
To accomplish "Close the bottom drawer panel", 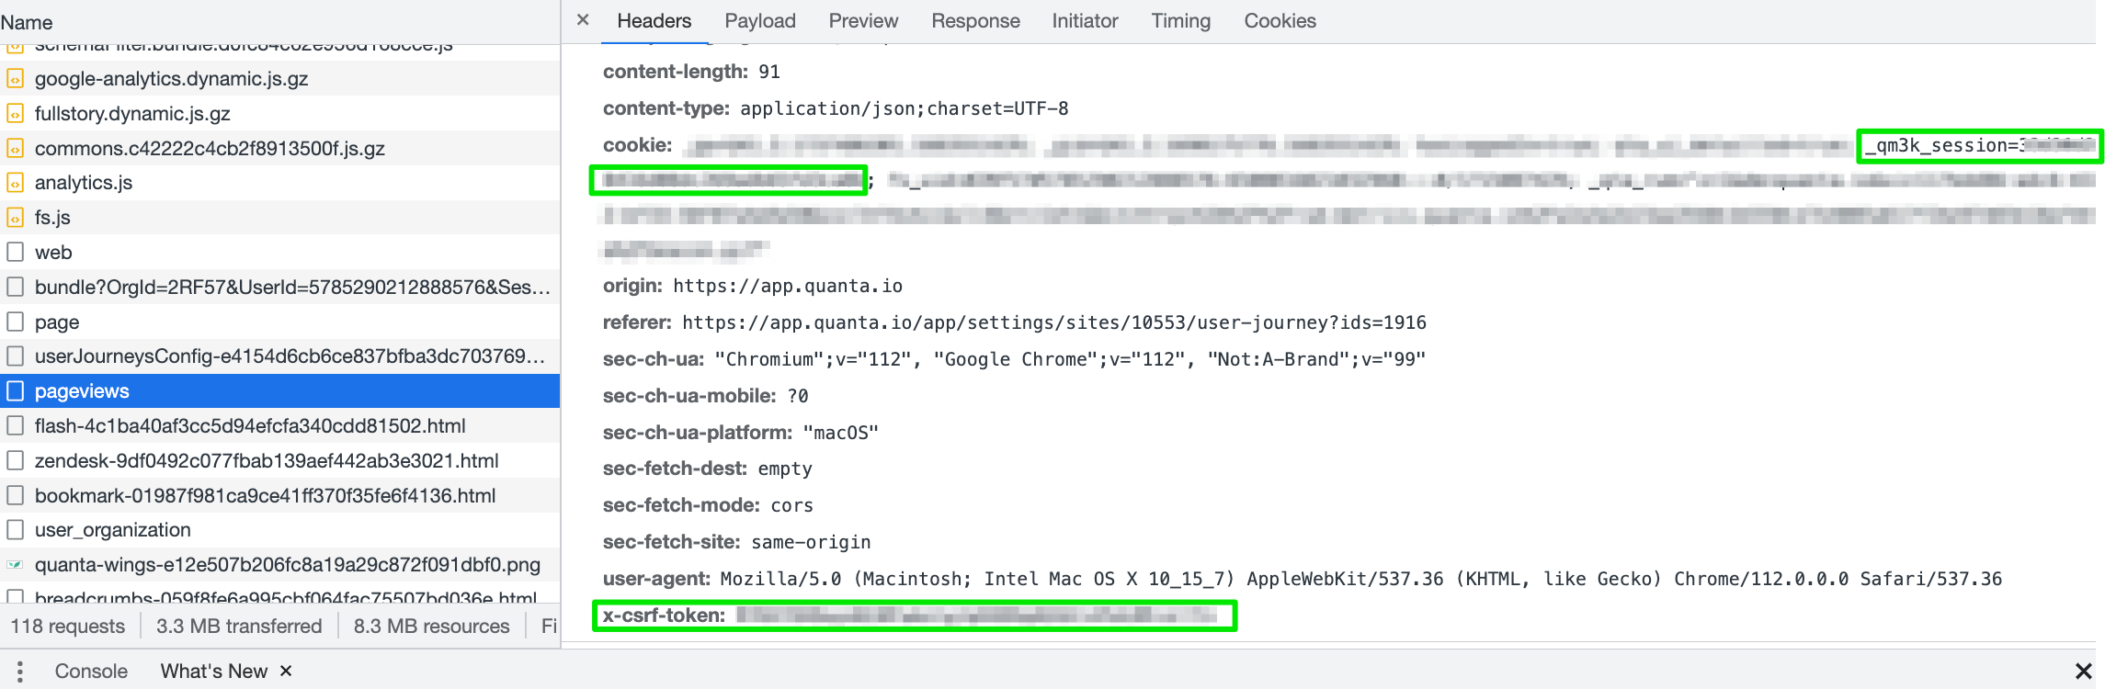I will click(x=2083, y=672).
